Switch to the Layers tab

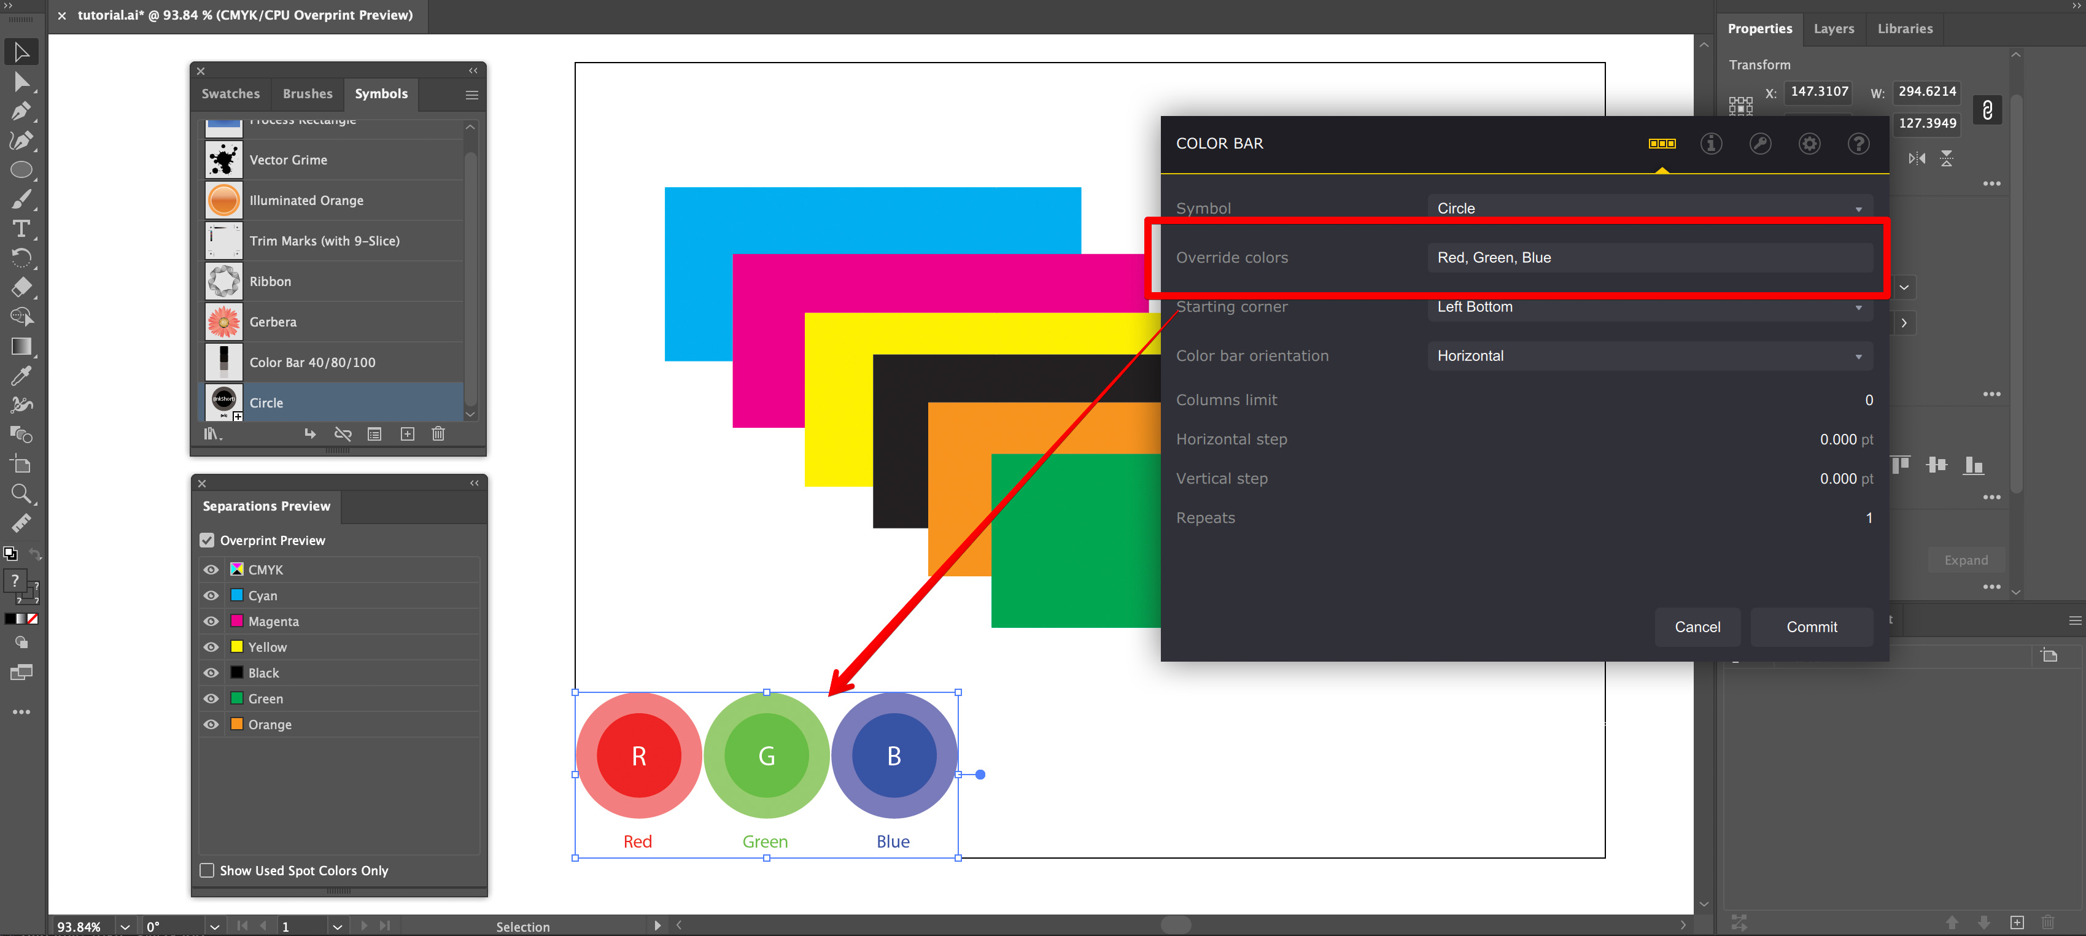point(1833,28)
